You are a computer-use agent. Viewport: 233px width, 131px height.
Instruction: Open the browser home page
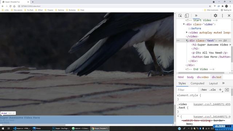coord(14,6)
